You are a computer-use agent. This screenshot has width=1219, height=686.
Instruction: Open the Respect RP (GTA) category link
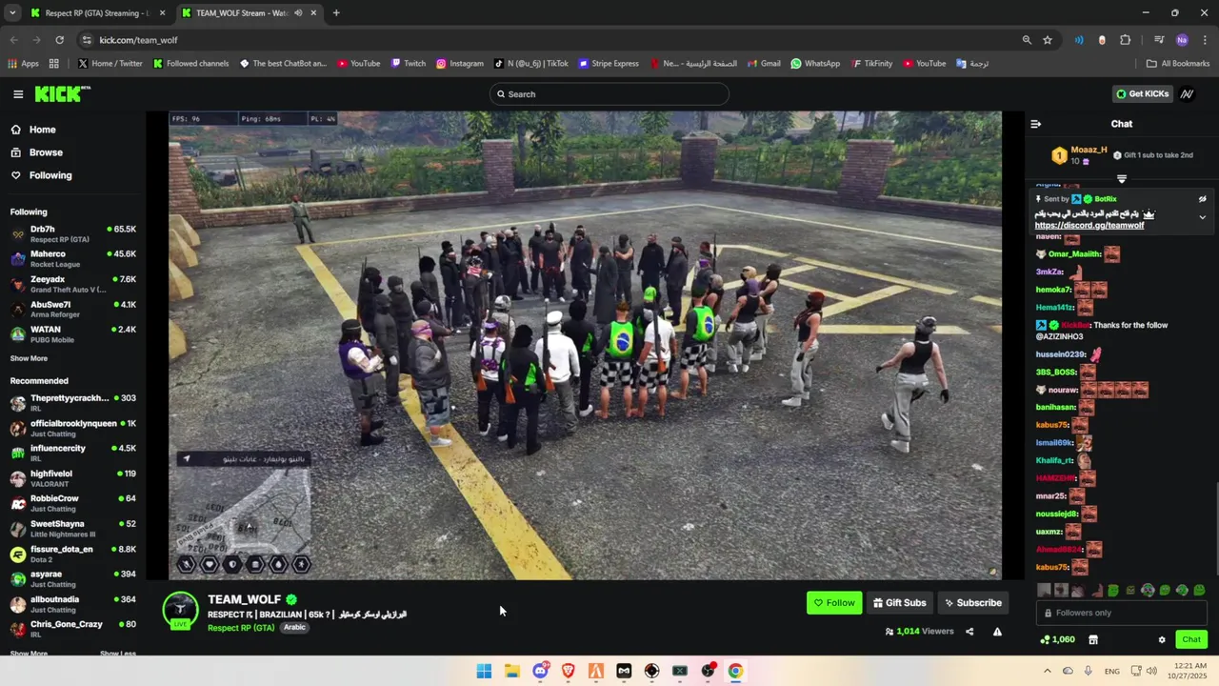tap(241, 627)
